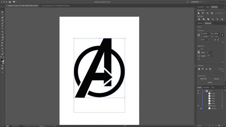Switch to the Libraries tab
226x127 pixels.
tap(200, 23)
